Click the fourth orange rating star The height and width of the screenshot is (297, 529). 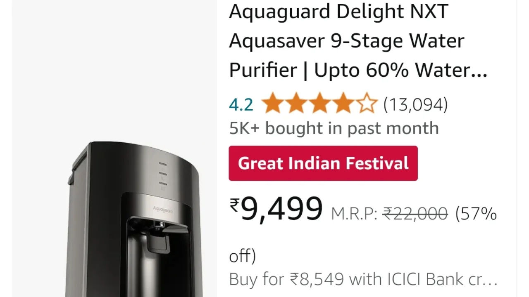point(343,104)
